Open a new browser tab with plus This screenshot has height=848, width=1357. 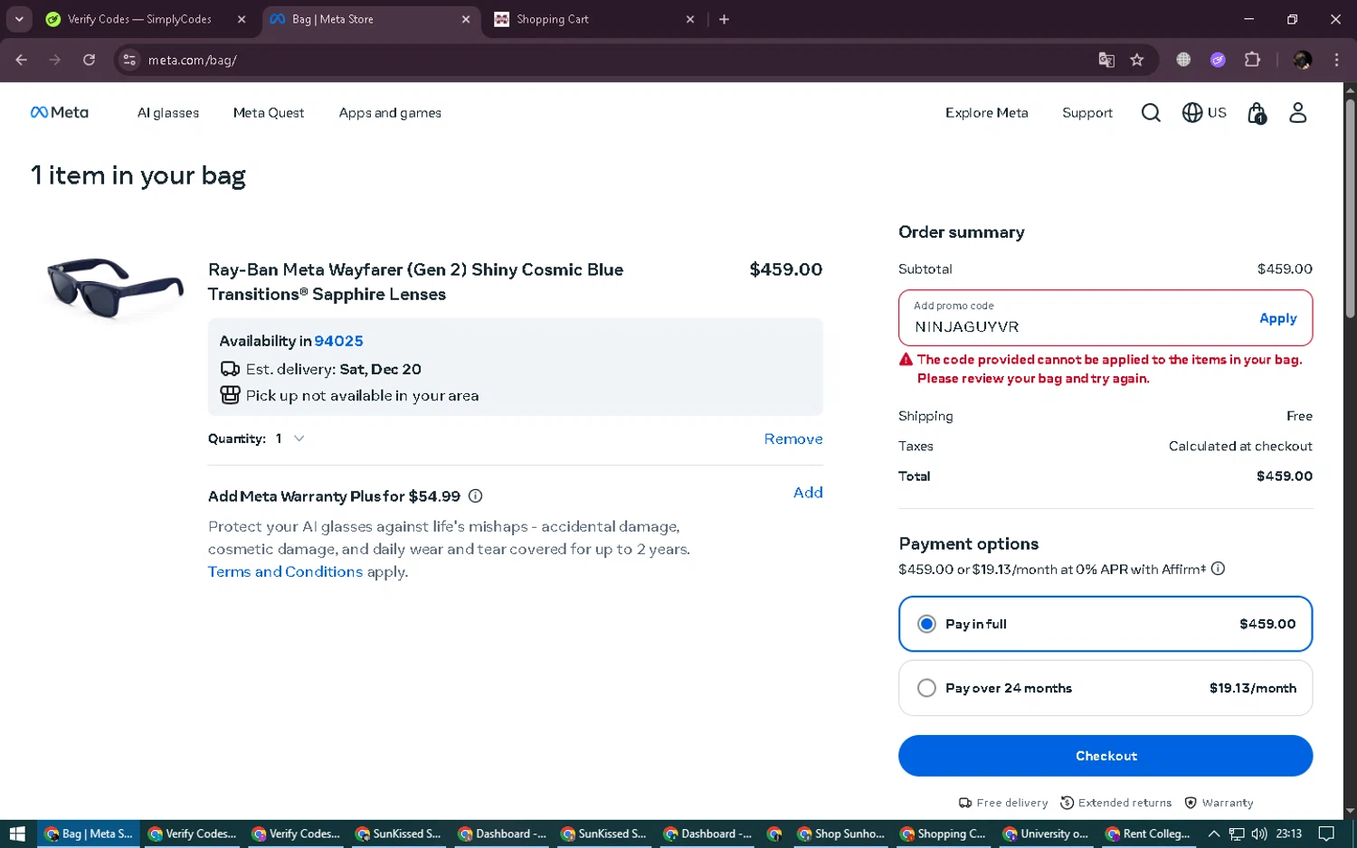[724, 19]
